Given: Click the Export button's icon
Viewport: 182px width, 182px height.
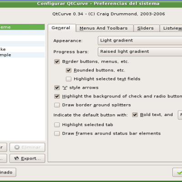Looking at the screenshot, I should click(x=16, y=158).
